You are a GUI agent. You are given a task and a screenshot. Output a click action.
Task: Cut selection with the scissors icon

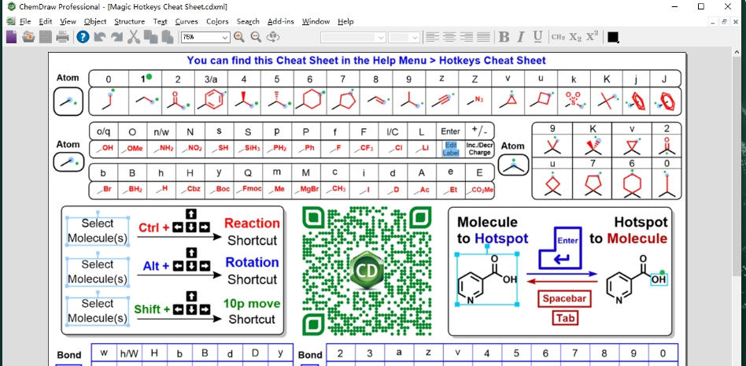point(134,37)
